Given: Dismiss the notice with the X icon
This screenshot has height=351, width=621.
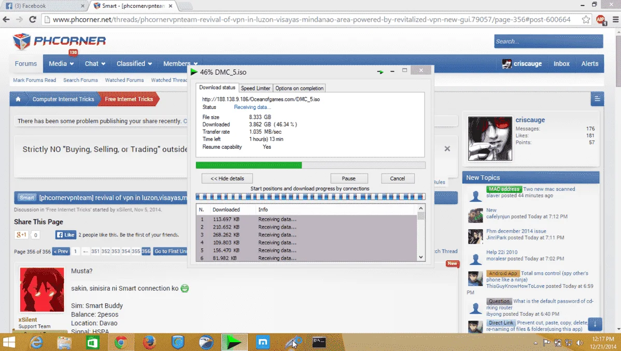Looking at the screenshot, I should 447,149.
